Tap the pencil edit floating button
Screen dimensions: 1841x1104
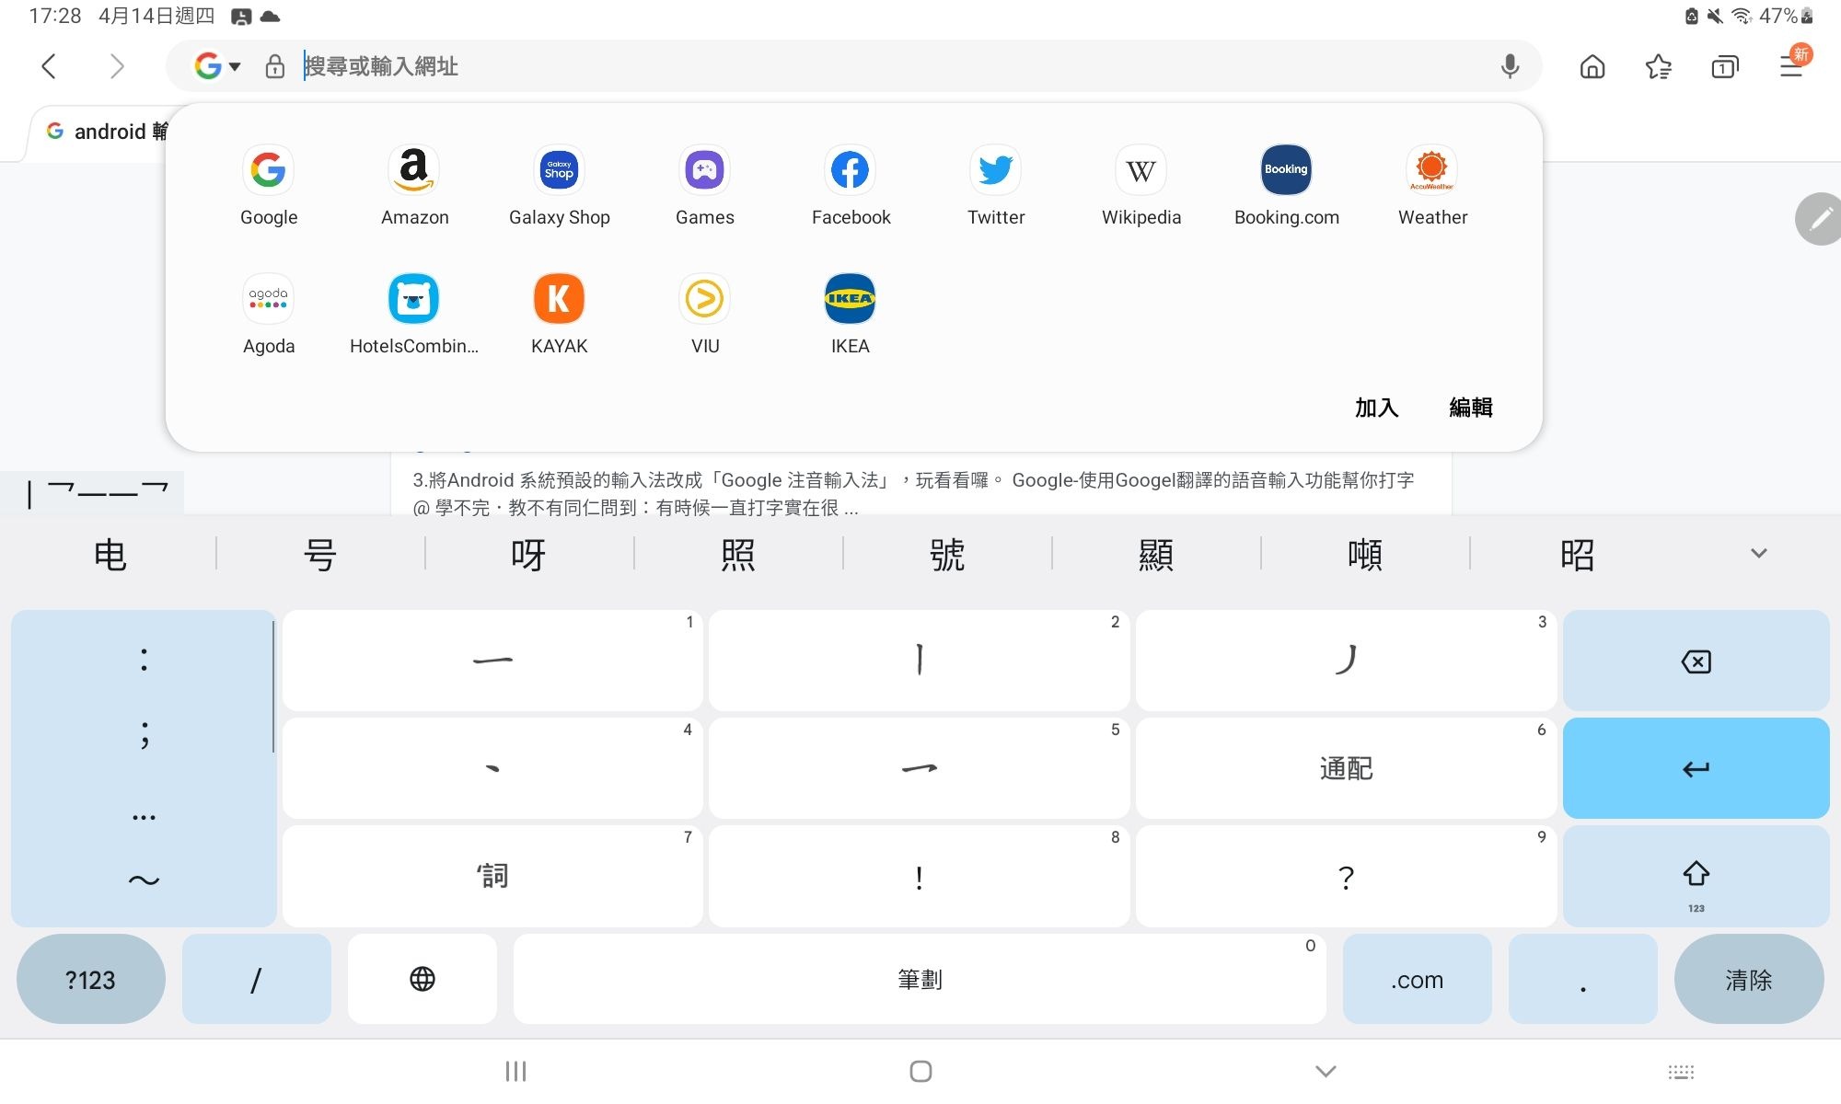pyautogui.click(x=1820, y=219)
